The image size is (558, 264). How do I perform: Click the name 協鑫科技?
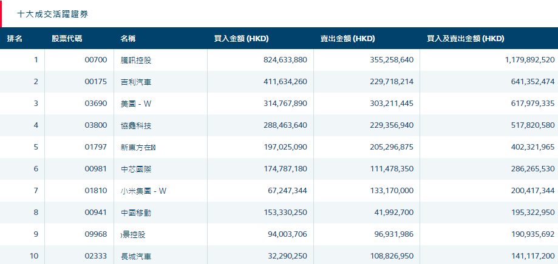tap(136, 125)
